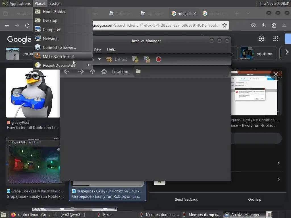This screenshot has height=218, width=291.
Task: Expand upper chevron row in preview panel
Action: (x=278, y=163)
